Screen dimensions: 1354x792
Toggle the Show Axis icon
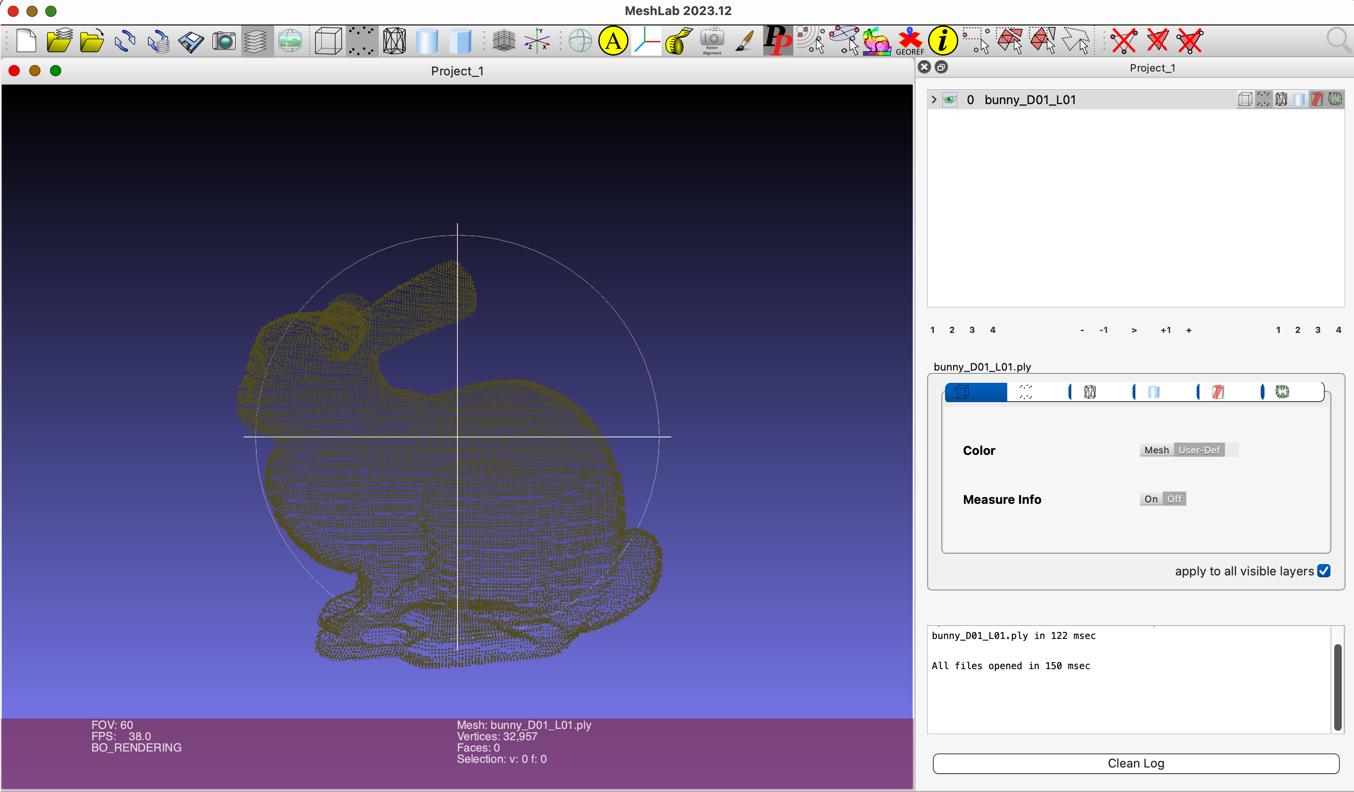click(x=537, y=41)
